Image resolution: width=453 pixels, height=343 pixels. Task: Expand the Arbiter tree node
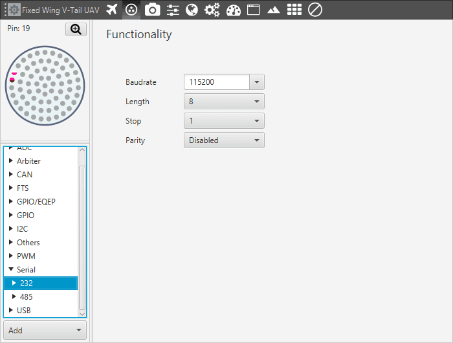click(x=11, y=160)
